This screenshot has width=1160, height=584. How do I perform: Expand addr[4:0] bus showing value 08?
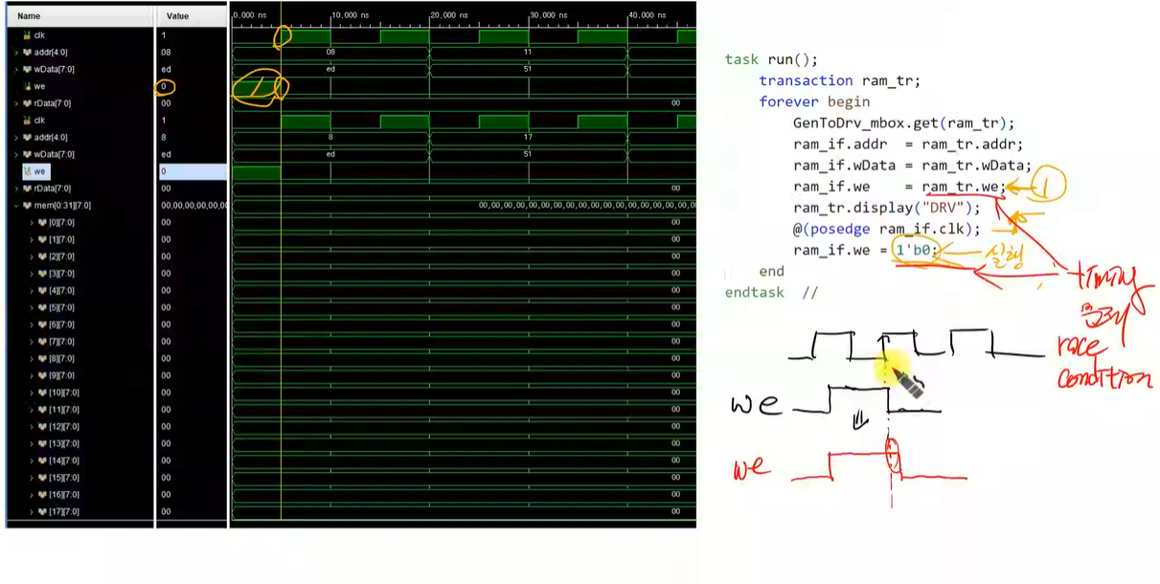(x=16, y=52)
